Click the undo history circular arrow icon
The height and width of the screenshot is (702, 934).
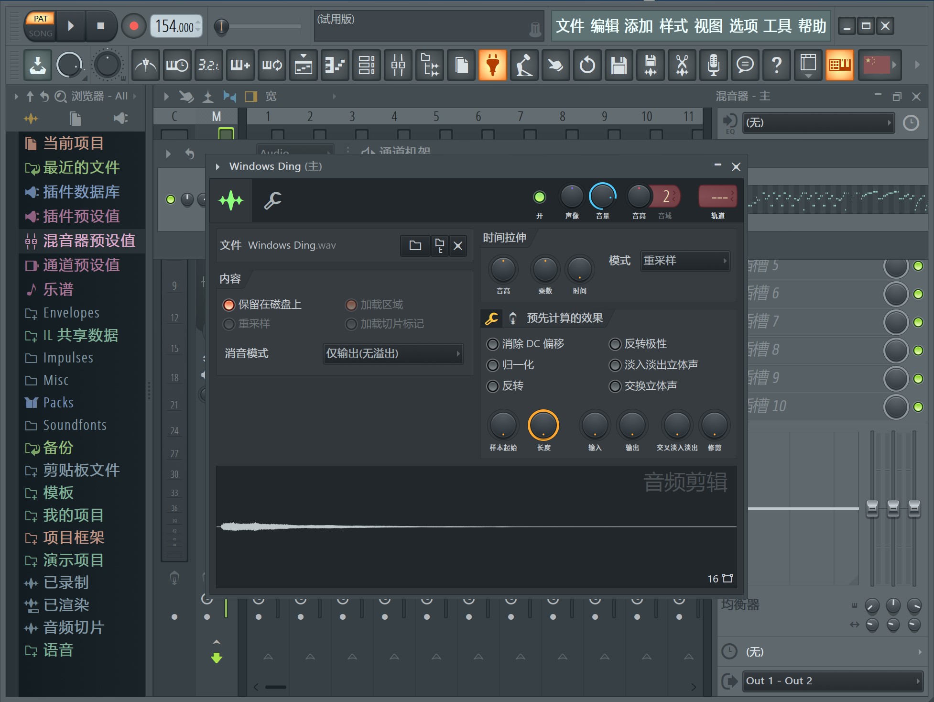pos(587,65)
